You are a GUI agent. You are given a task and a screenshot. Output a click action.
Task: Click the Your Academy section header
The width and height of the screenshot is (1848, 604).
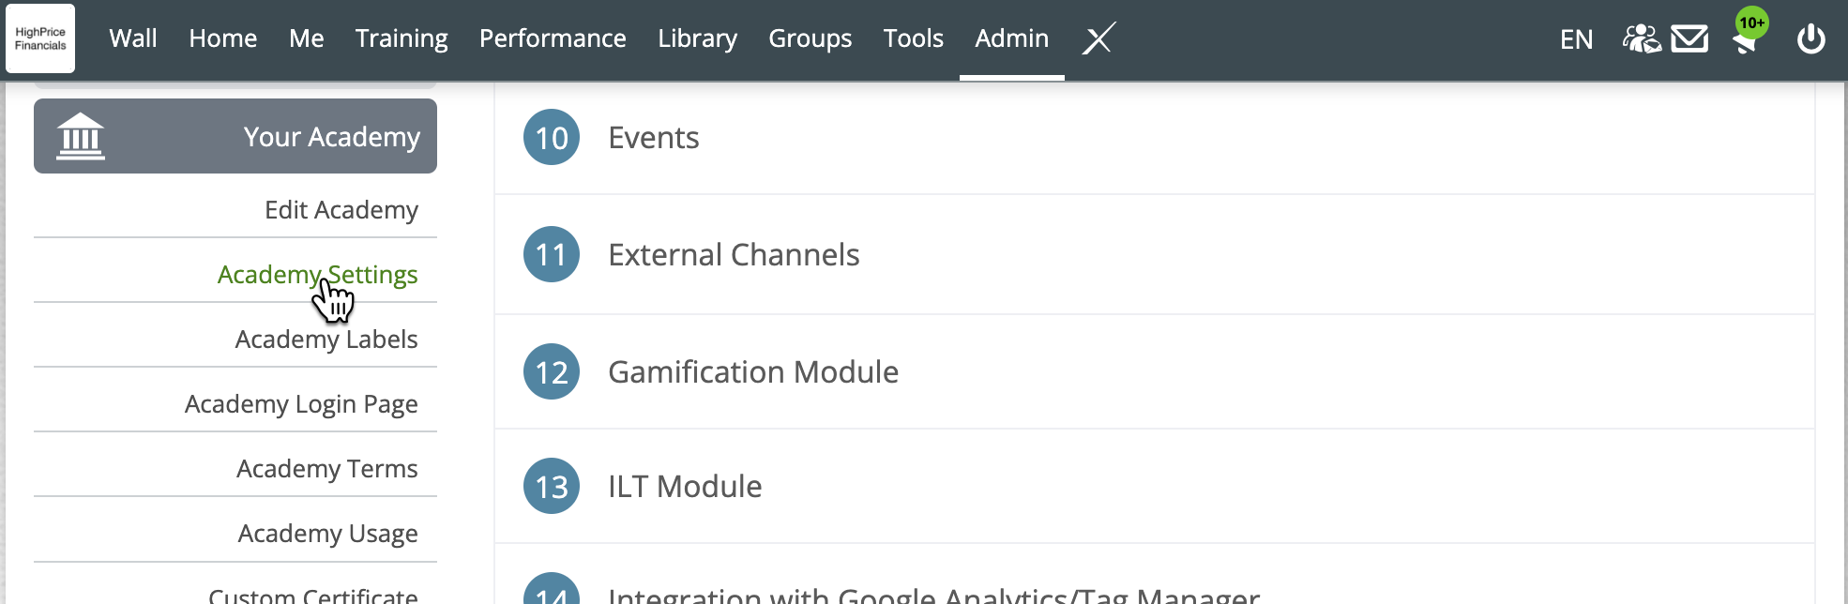coord(235,136)
